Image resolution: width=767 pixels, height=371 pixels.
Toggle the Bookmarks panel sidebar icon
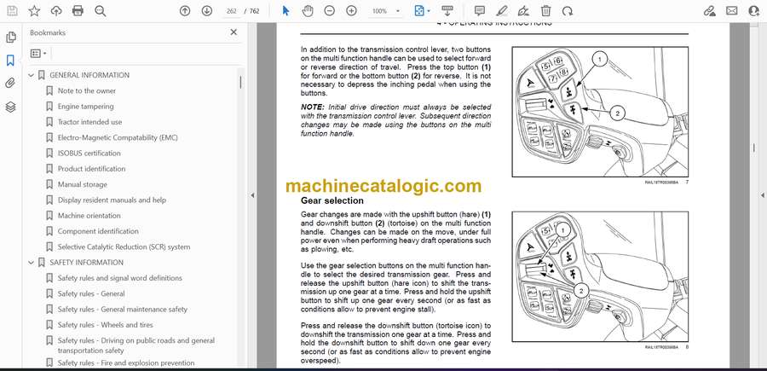point(10,61)
